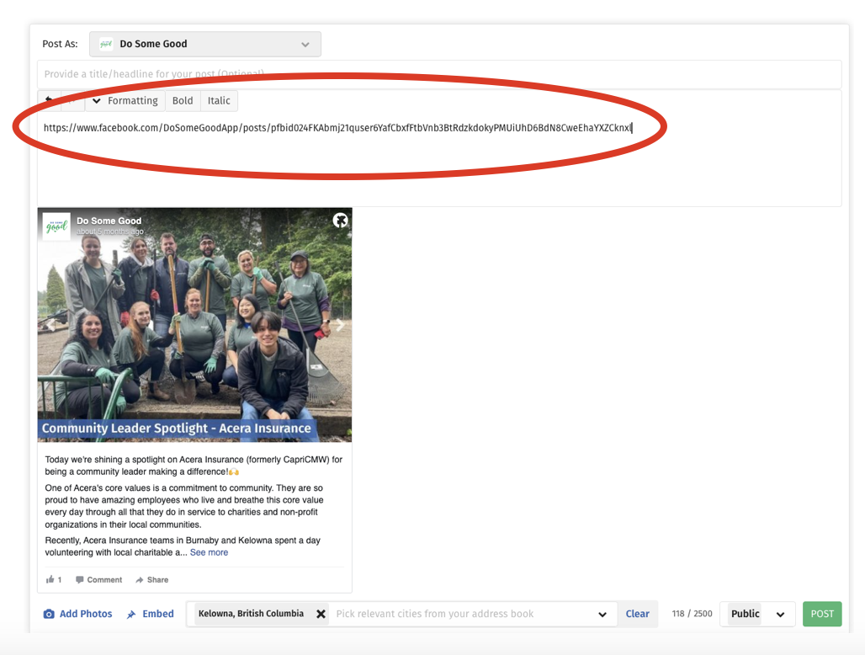Remove Kelowna, British Columbia city tag
Image resolution: width=865 pixels, height=655 pixels.
tap(321, 614)
